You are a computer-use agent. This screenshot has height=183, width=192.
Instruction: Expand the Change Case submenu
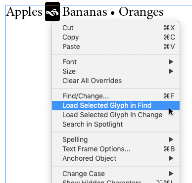tap(116, 174)
